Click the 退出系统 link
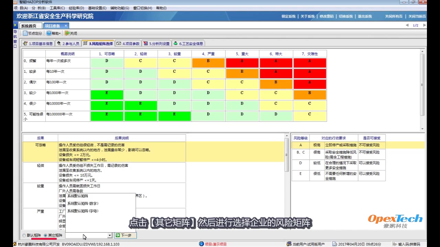The image size is (440, 247). [x=365, y=16]
